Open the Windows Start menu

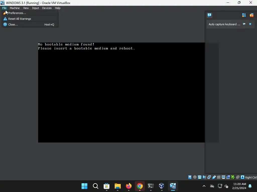[x=84, y=186]
